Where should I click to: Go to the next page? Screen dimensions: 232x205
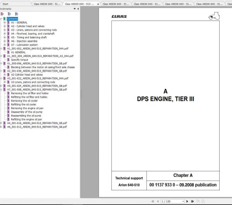(x=187, y=201)
